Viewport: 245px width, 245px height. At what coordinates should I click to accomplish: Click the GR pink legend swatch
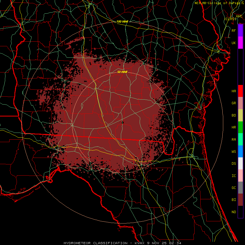coord(240,103)
